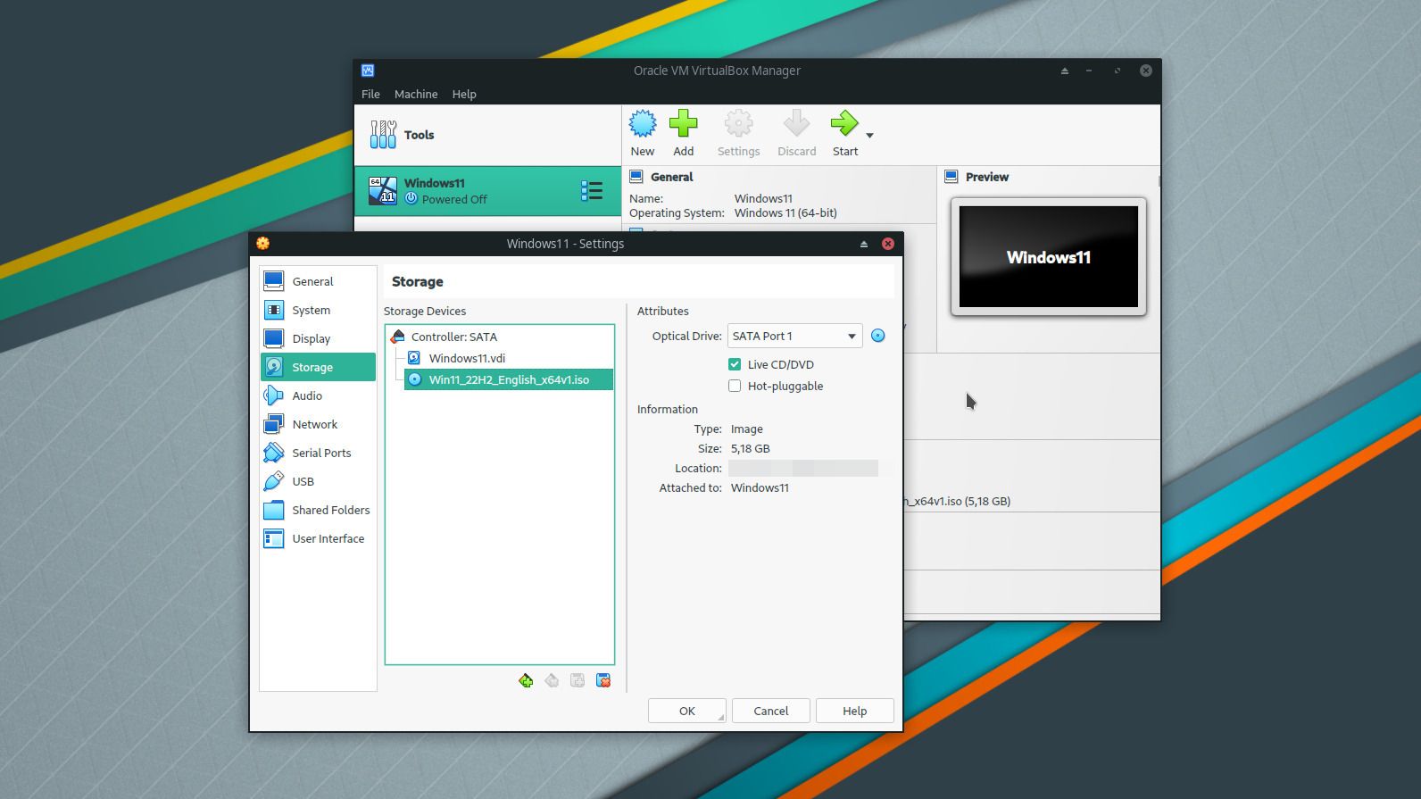Viewport: 1421px width, 799px height.
Task: Click the green Start arrow
Action: click(844, 123)
